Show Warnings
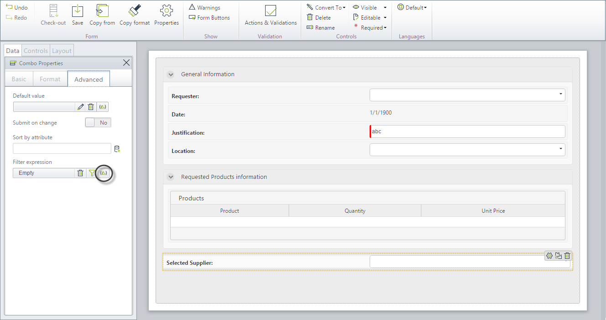Image resolution: width=606 pixels, height=320 pixels. point(204,7)
